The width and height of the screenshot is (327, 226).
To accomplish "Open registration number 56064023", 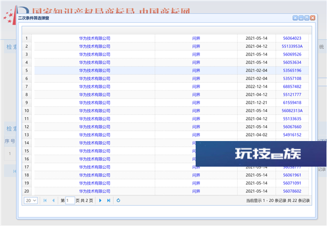I will [292, 38].
